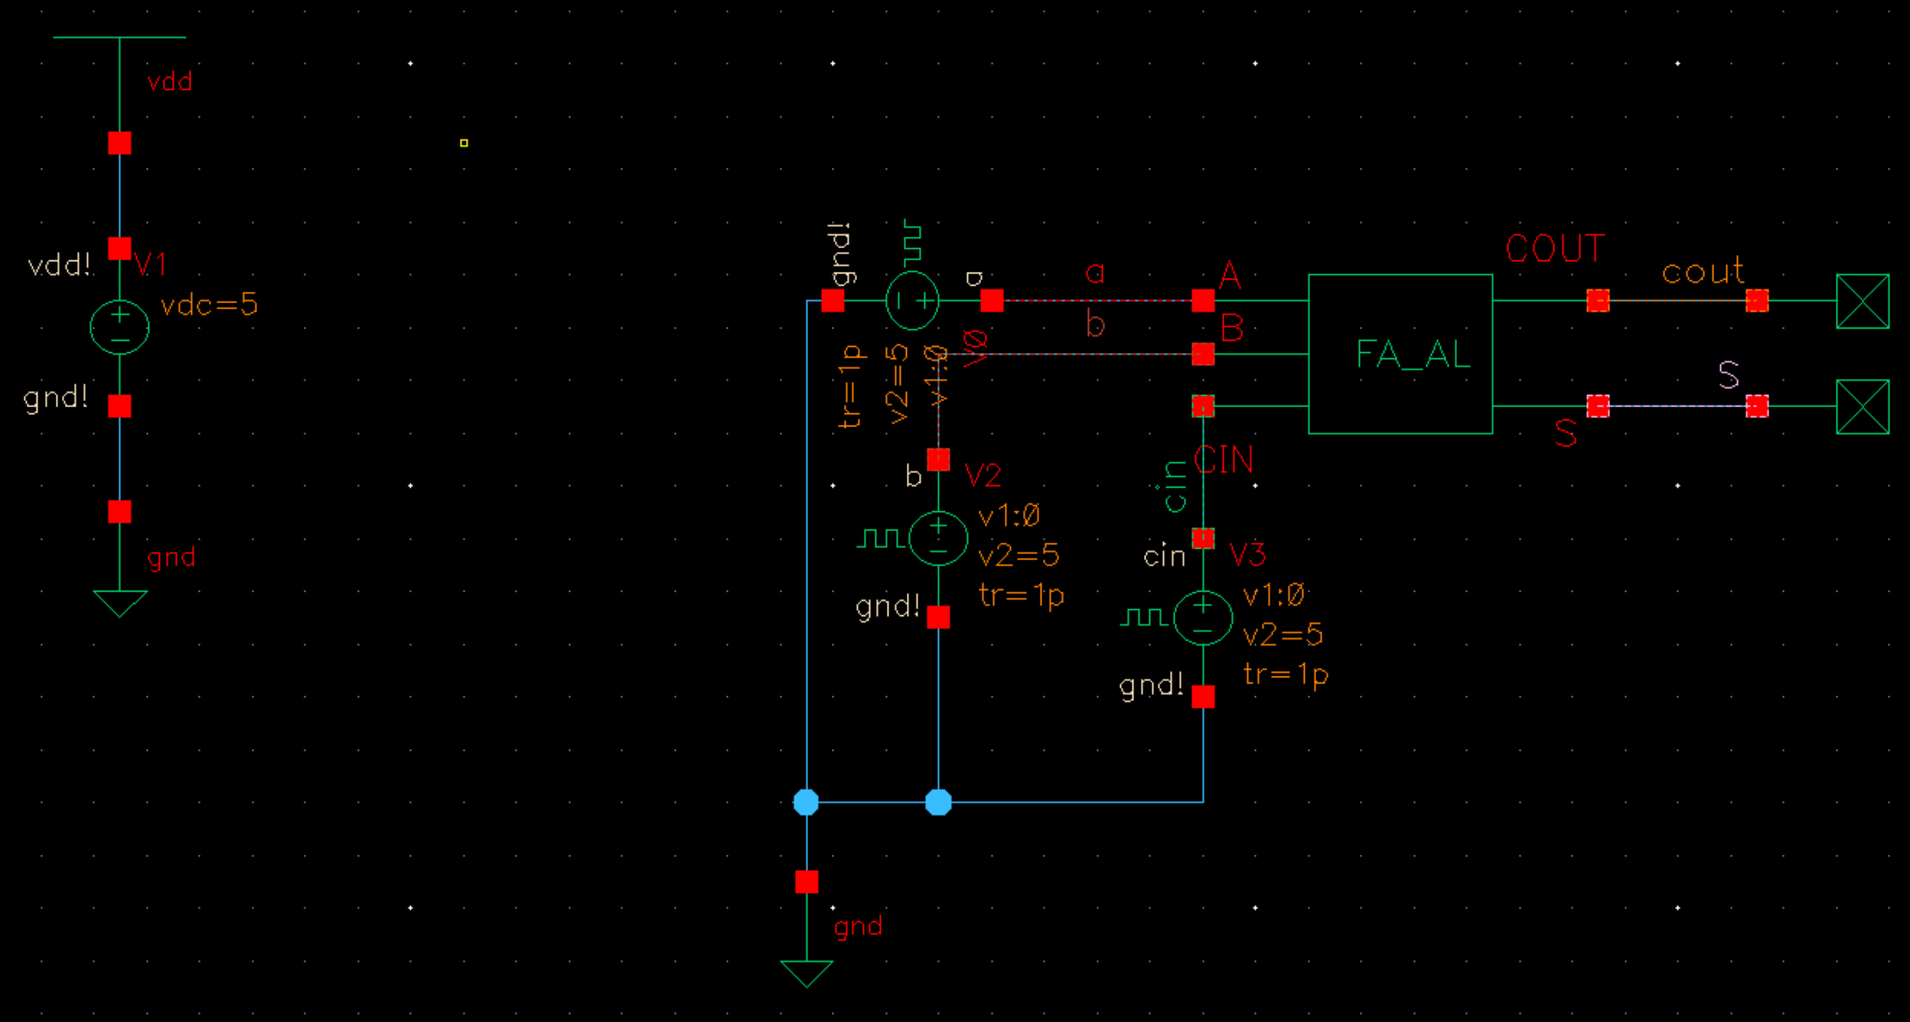Click the left blue wire junction dot

tap(806, 802)
